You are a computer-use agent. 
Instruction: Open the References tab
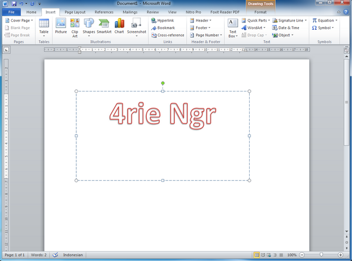tap(104, 12)
